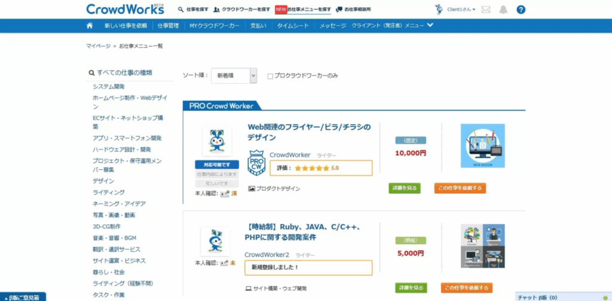Click CrowdWorker2's rabbit avatar icon

216,241
